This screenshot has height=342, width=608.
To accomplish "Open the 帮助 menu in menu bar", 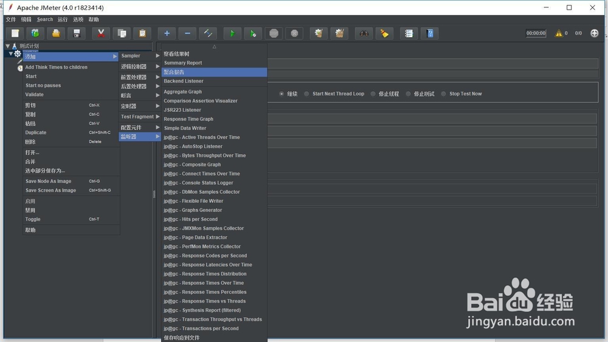I will [94, 19].
